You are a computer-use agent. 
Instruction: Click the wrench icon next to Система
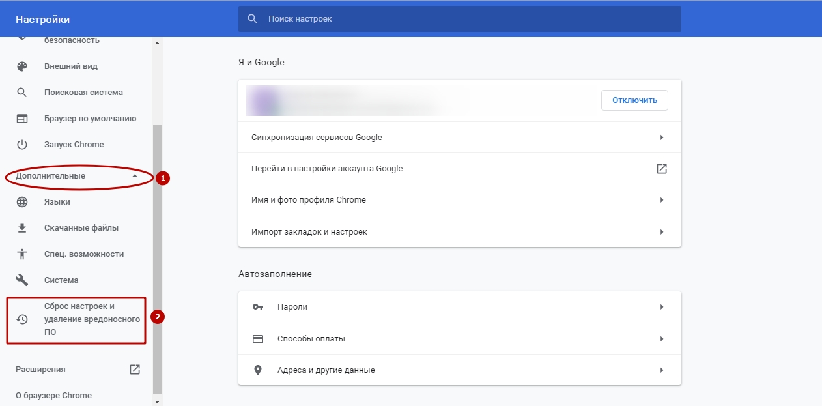point(22,280)
